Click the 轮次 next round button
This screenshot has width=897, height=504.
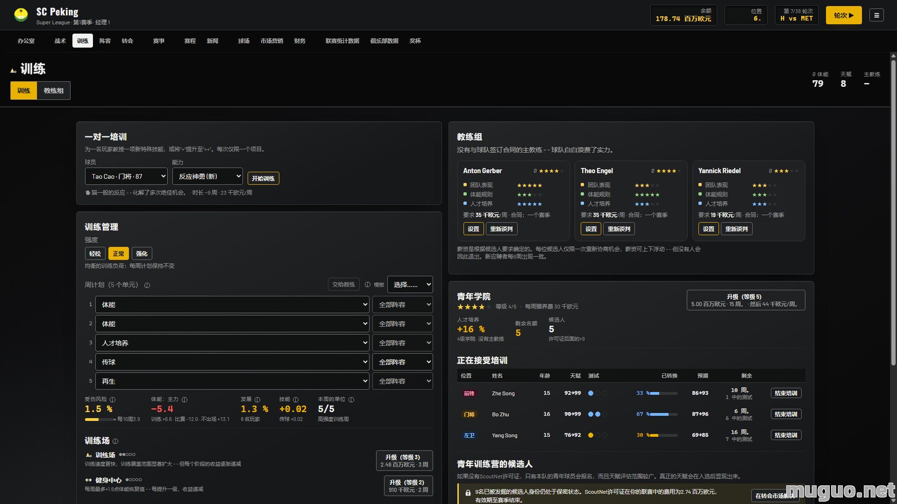point(844,15)
